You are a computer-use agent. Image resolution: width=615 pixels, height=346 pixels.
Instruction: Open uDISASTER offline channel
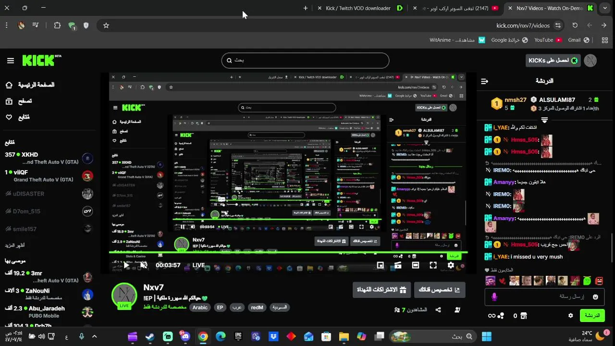(48, 194)
